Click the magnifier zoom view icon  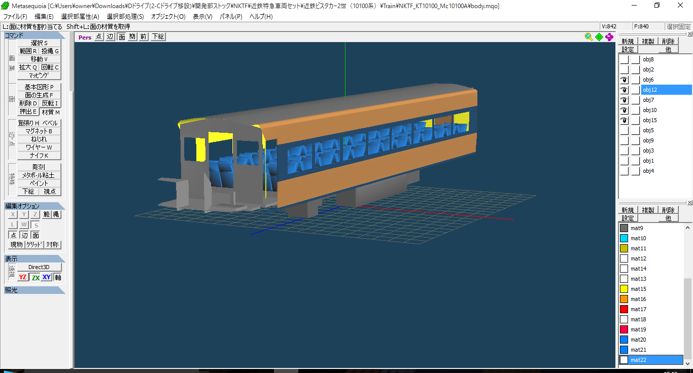point(588,36)
